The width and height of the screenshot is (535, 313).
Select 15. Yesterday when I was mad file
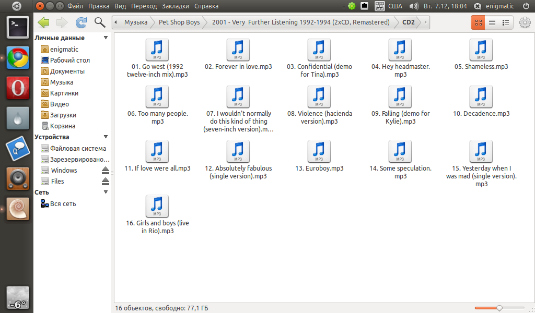click(481, 163)
